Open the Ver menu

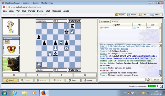(x=18, y=11)
